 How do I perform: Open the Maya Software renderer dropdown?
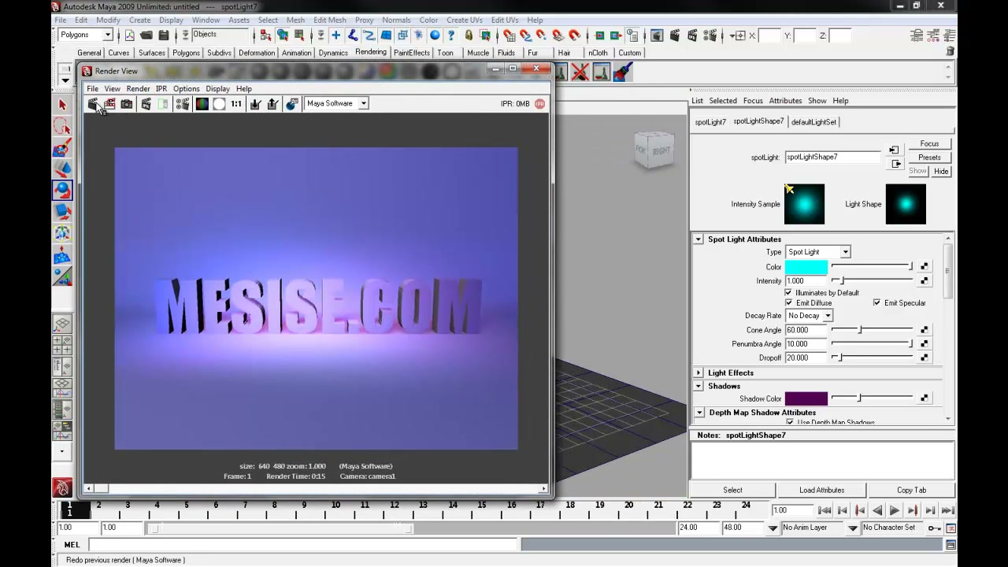click(x=337, y=103)
